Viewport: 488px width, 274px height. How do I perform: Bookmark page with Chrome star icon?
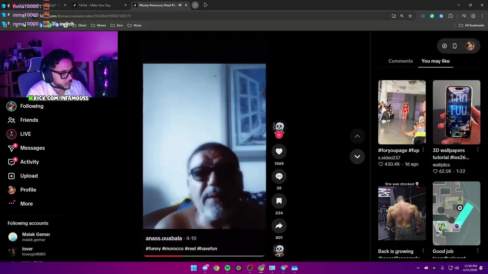tap(410, 16)
